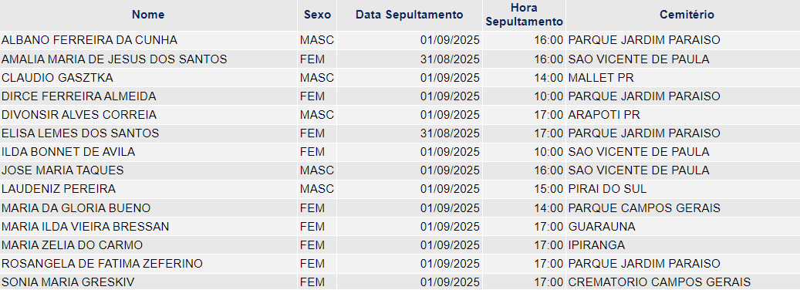This screenshot has height=290, width=800.
Task: Click ROSANGELA DE FATIMA ZEFERINO name
Action: pyautogui.click(x=102, y=264)
